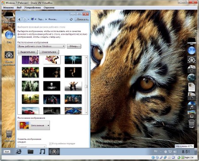Click the wallpaper list scroll down arrow

pos(86,113)
